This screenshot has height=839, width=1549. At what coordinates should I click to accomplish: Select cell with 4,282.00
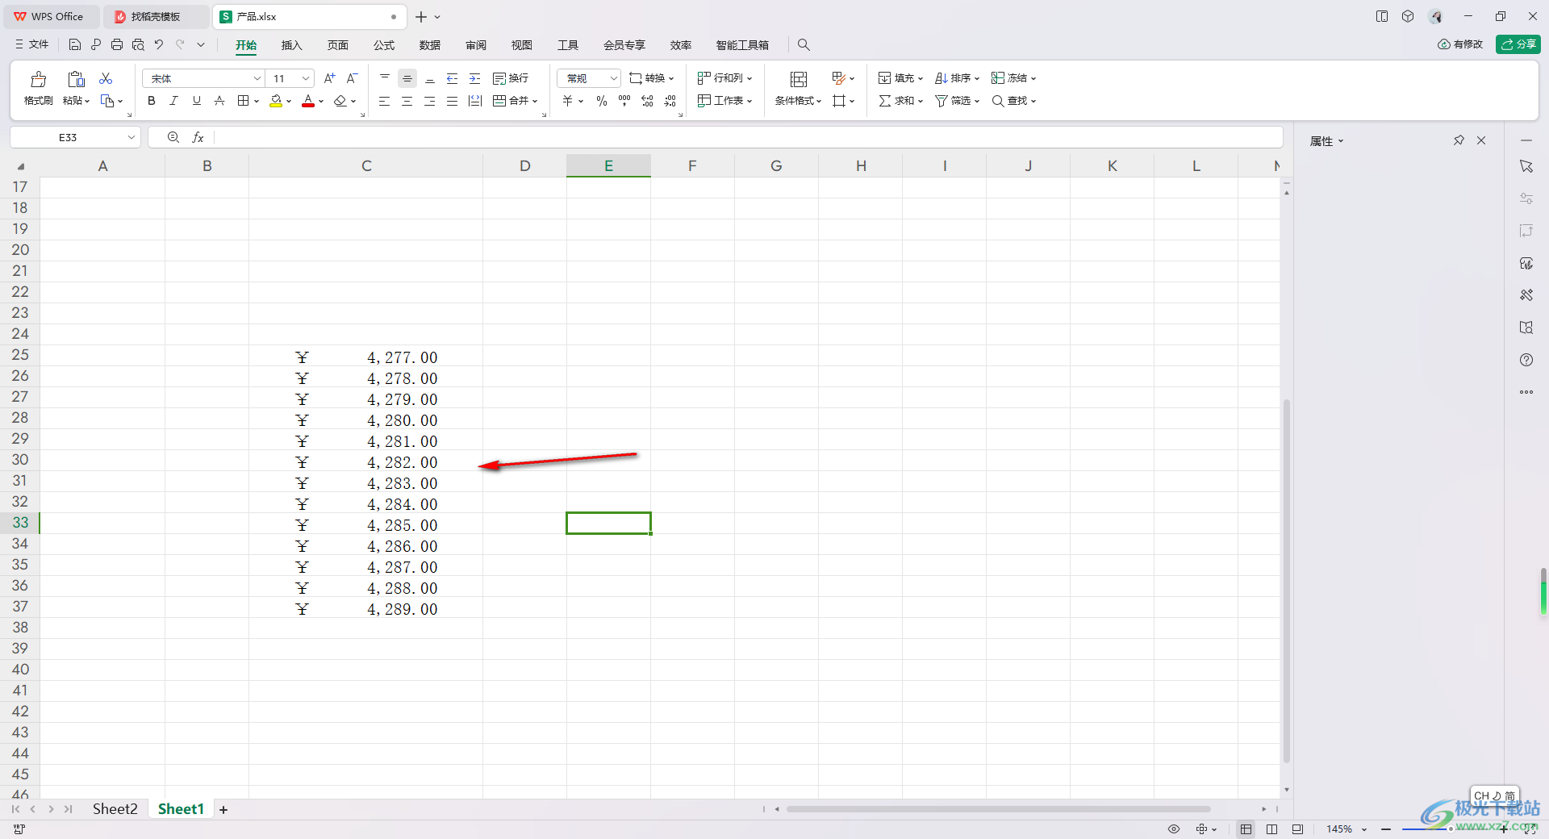[x=366, y=462]
